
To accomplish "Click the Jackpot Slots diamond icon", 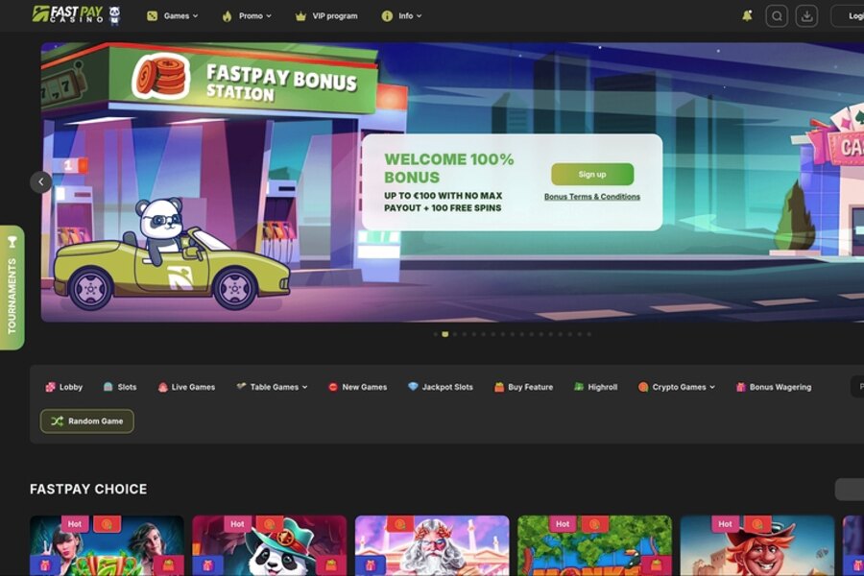I will pyautogui.click(x=413, y=386).
